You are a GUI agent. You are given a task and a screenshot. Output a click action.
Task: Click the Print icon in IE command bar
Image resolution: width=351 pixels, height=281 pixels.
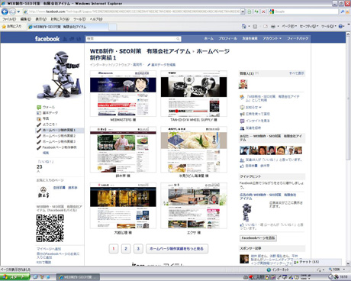tap(273, 26)
